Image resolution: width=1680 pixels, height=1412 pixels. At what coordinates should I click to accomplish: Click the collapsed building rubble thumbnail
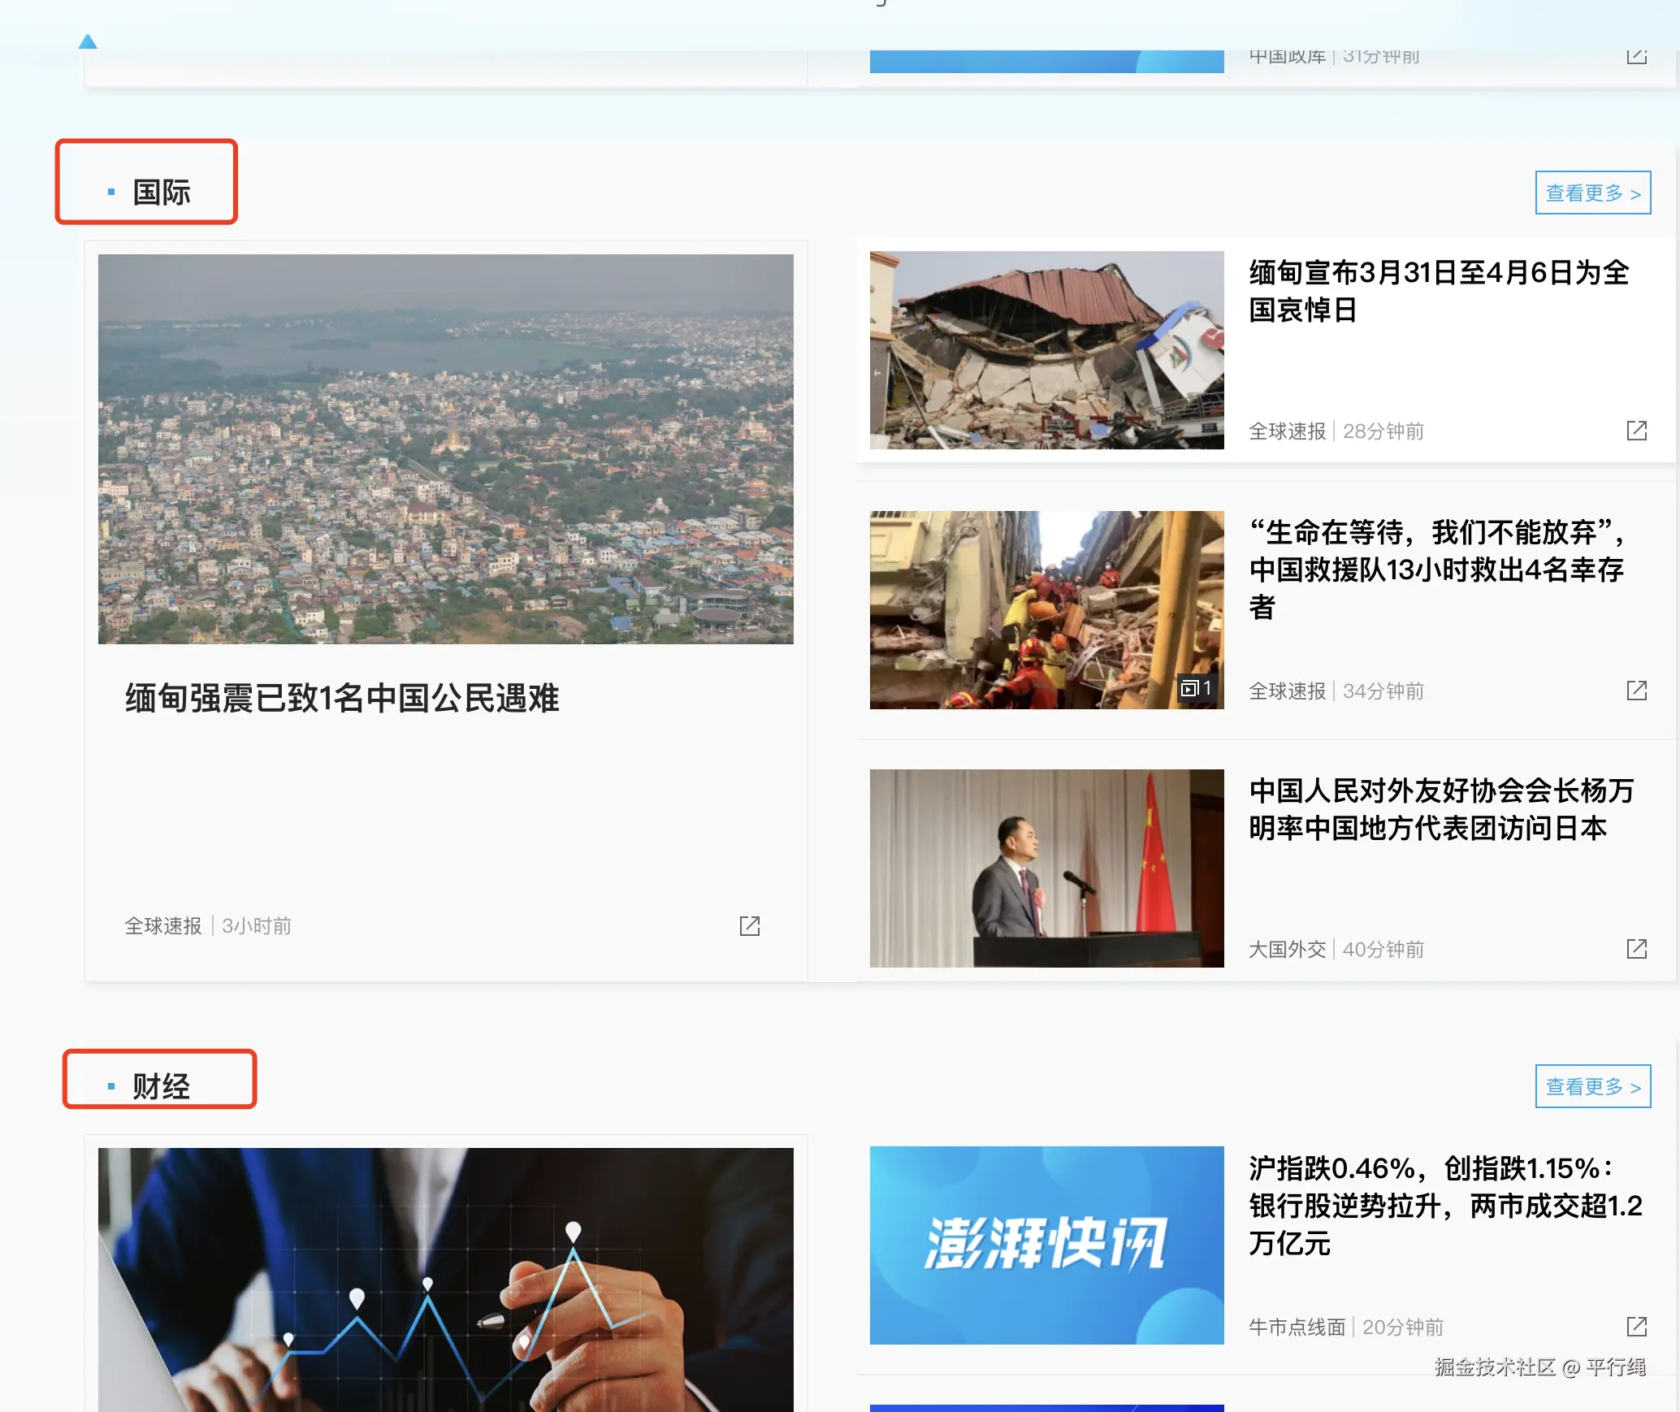[x=1046, y=350]
